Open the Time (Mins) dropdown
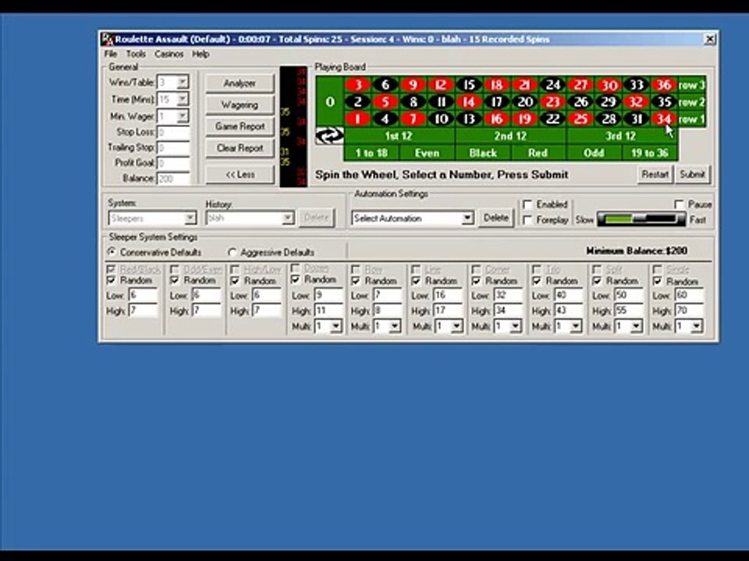Screen dimensions: 749x561 point(183,99)
